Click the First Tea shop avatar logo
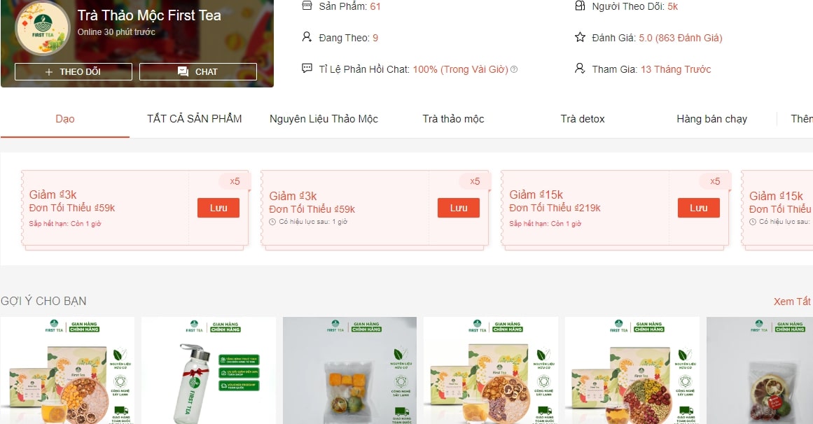 click(43, 29)
